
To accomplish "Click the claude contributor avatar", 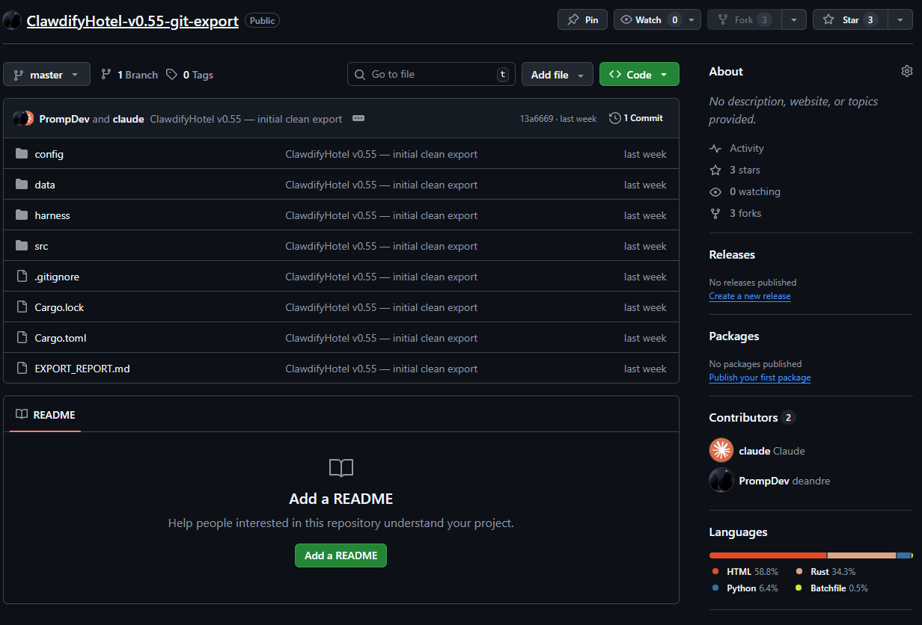I will (721, 451).
